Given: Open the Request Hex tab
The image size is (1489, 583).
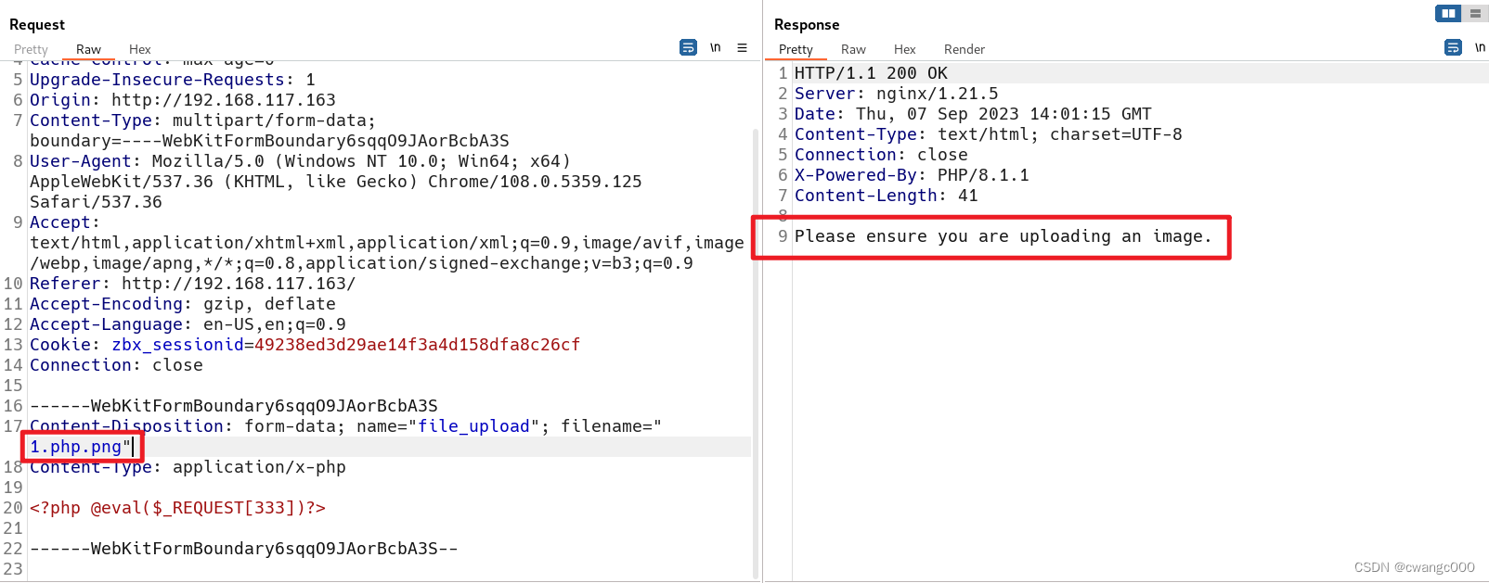Looking at the screenshot, I should [139, 49].
